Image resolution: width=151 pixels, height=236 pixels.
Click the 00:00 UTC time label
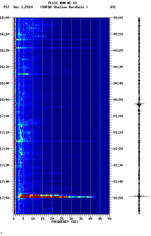point(118,18)
